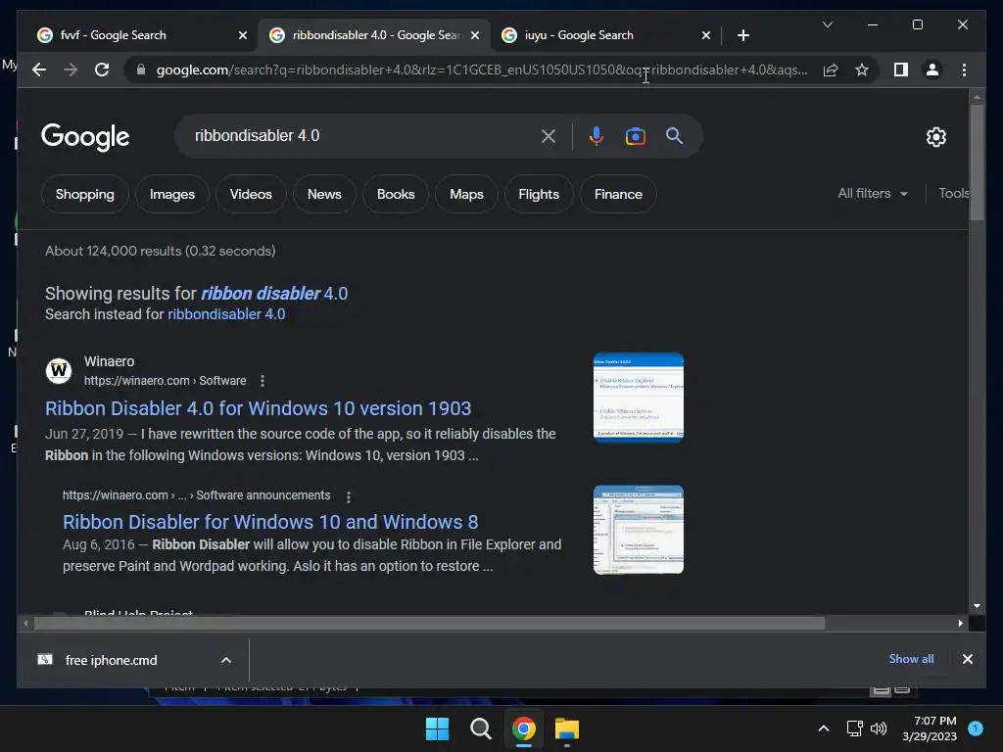Viewport: 1003px width, 752px height.
Task: Open the clock and date in taskbar
Action: coord(930,728)
